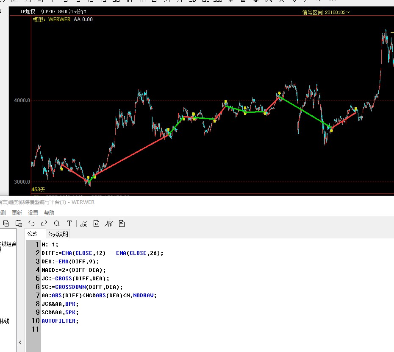
Task: Click the text document icon in toolbar
Action: coord(122,223)
